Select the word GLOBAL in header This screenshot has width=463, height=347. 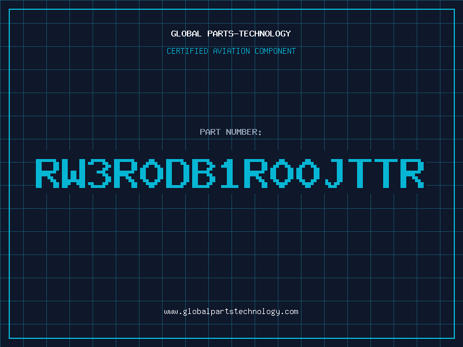(x=186, y=34)
